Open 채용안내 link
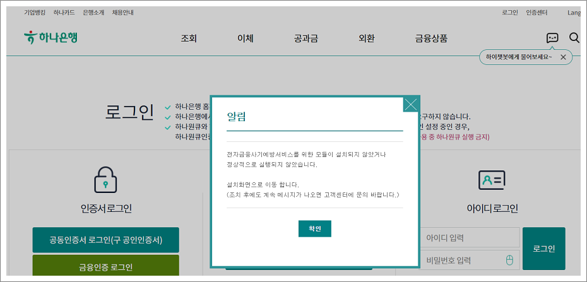Screen dimensions: 587x282 click(123, 13)
